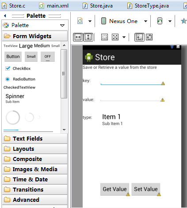187x208 pixels.
Task: Click the Get Value button
Action: click(114, 189)
